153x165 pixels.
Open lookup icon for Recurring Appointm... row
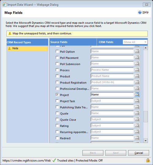[x=137, y=131]
